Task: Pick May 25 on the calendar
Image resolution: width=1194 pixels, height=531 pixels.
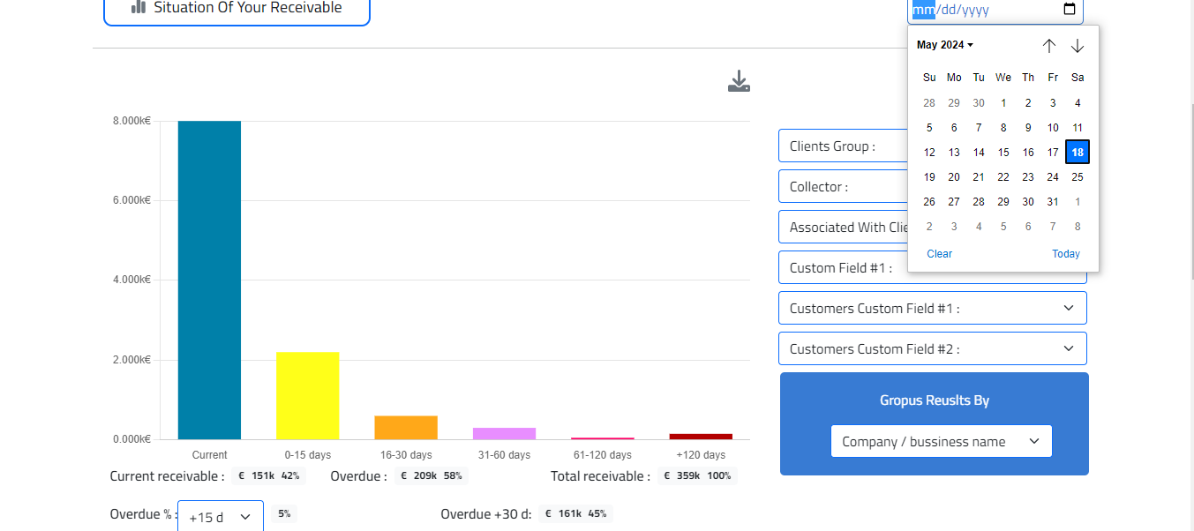Action: click(1077, 177)
